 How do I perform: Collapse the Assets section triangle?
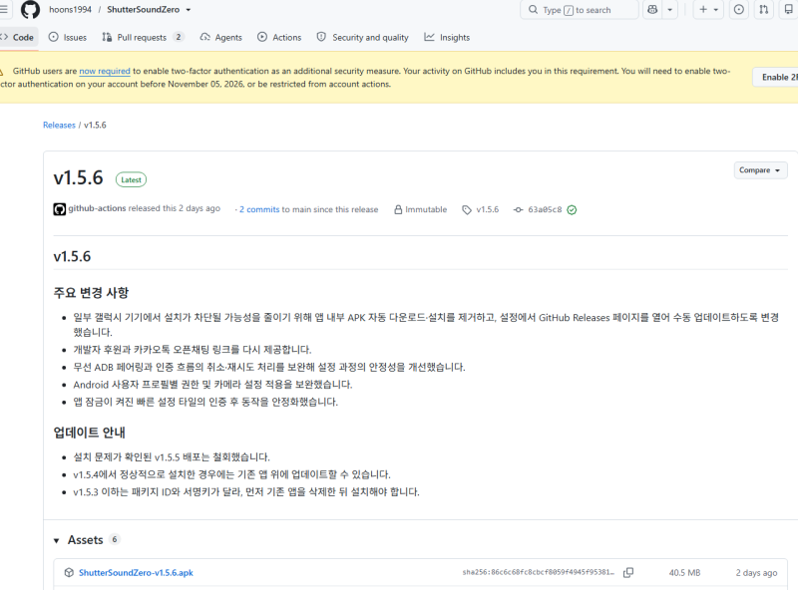[x=57, y=540]
